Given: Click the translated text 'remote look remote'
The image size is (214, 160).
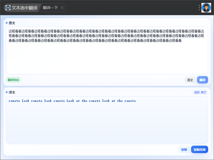Looking at the screenshot, I should click(x=25, y=101).
